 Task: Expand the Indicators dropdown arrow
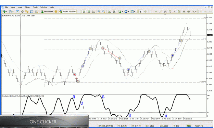(122, 12)
